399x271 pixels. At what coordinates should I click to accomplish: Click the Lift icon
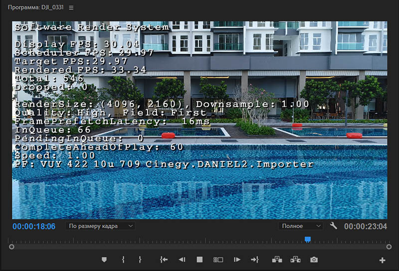pyautogui.click(x=277, y=260)
